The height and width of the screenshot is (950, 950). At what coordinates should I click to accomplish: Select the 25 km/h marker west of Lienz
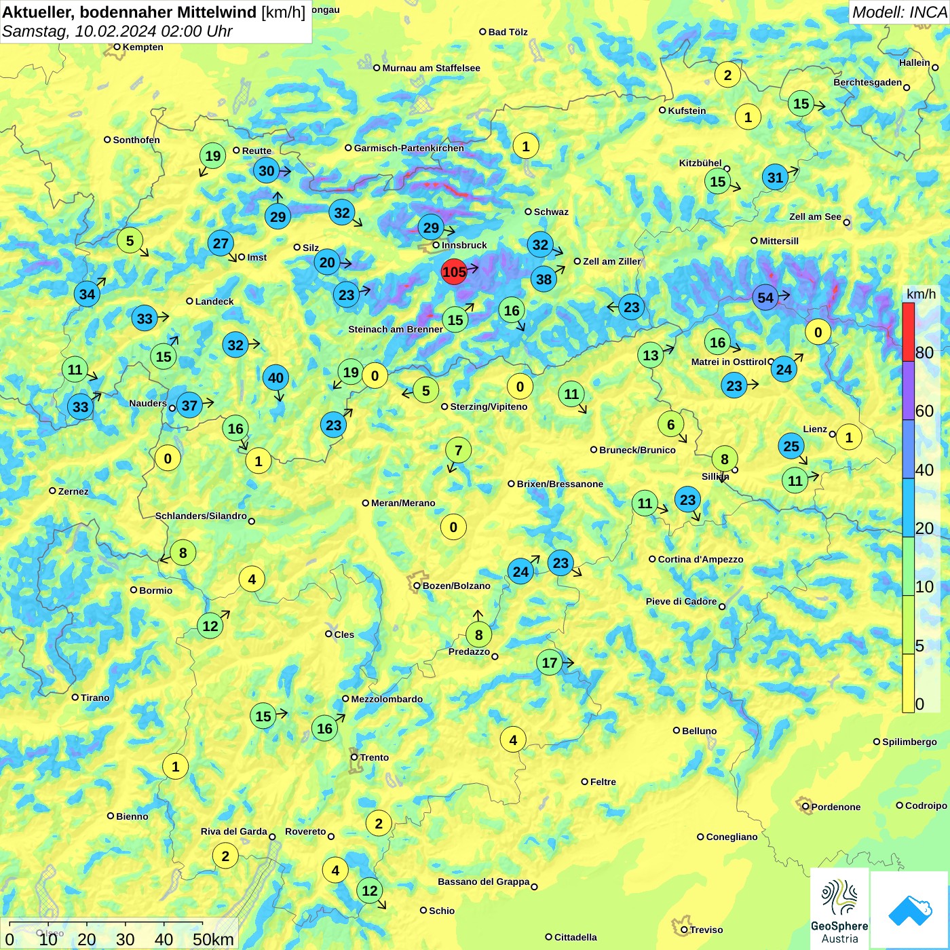[791, 446]
